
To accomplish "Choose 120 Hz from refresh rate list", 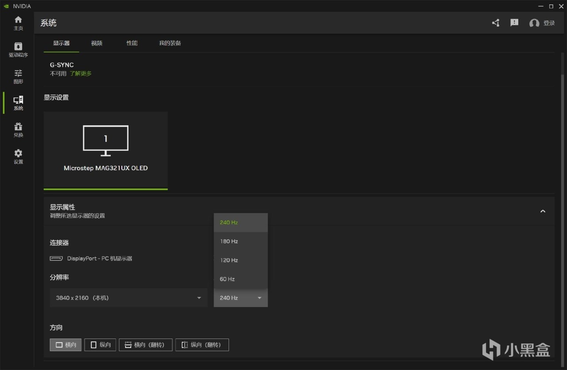I will 241,260.
